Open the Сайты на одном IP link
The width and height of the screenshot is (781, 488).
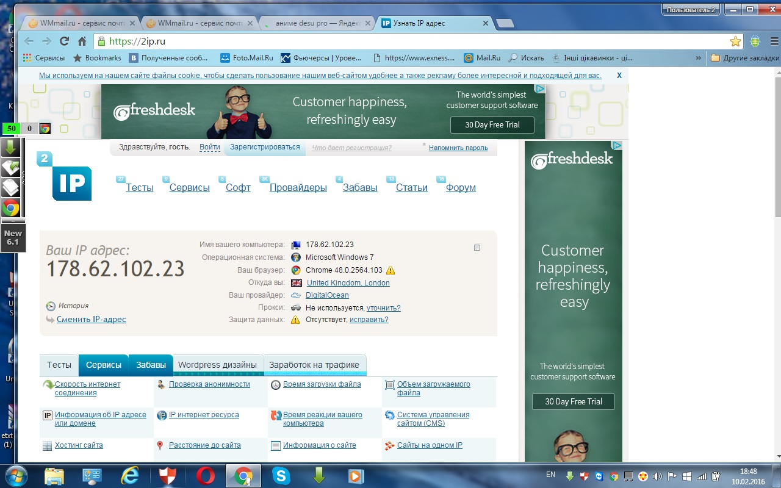pyautogui.click(x=430, y=445)
